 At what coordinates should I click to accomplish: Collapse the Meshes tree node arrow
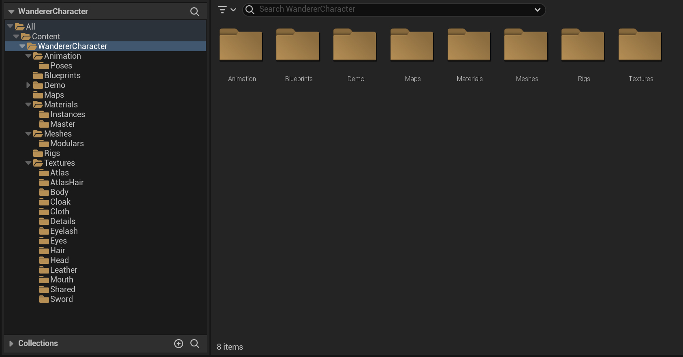tap(28, 134)
